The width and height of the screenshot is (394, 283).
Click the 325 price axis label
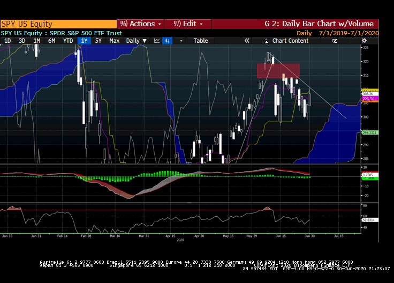pos(366,48)
